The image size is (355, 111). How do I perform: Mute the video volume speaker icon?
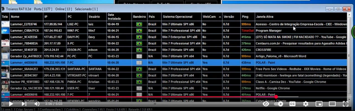[x=37, y=104]
